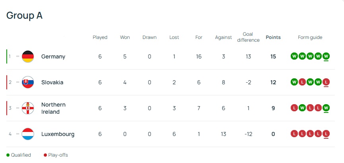Viewport: 344px width, 163px height.
Task: Click the Germany flag icon
Action: pyautogui.click(x=28, y=56)
